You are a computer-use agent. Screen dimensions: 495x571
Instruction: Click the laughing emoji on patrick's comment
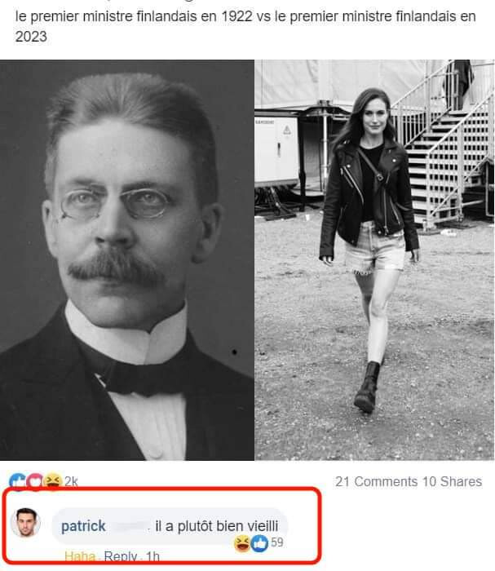242,544
